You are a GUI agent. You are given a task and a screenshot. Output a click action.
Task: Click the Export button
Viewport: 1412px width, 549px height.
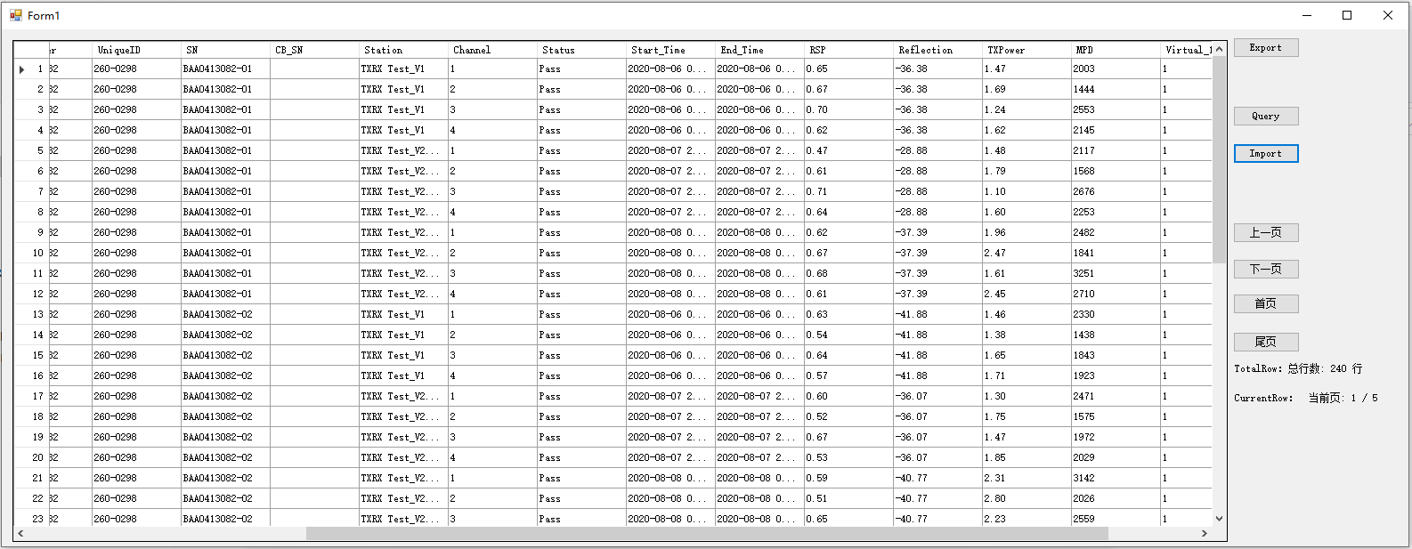point(1266,48)
